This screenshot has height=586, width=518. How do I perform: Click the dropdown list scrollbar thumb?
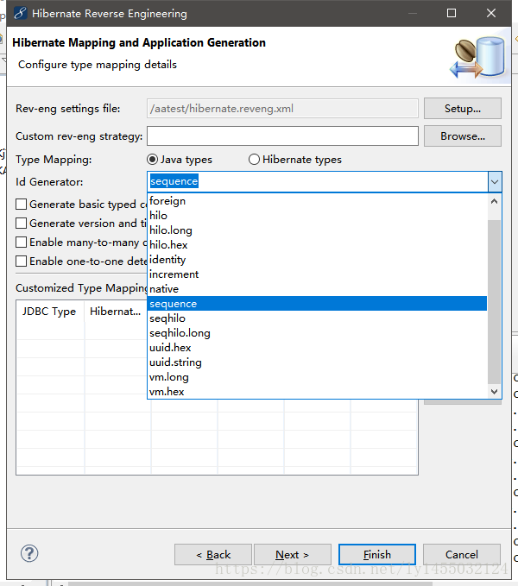click(494, 302)
